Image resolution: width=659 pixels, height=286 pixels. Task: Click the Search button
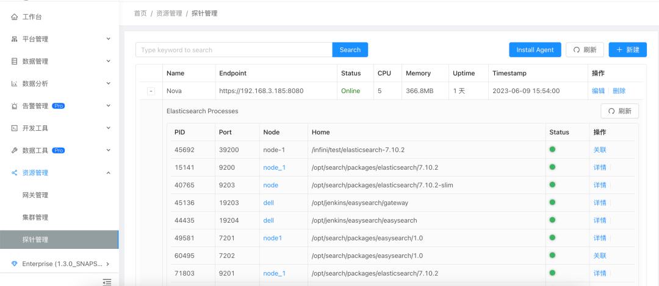[350, 50]
